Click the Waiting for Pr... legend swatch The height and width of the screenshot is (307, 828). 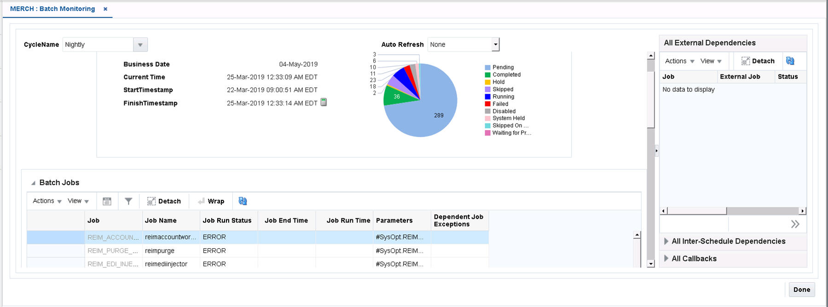tap(487, 133)
